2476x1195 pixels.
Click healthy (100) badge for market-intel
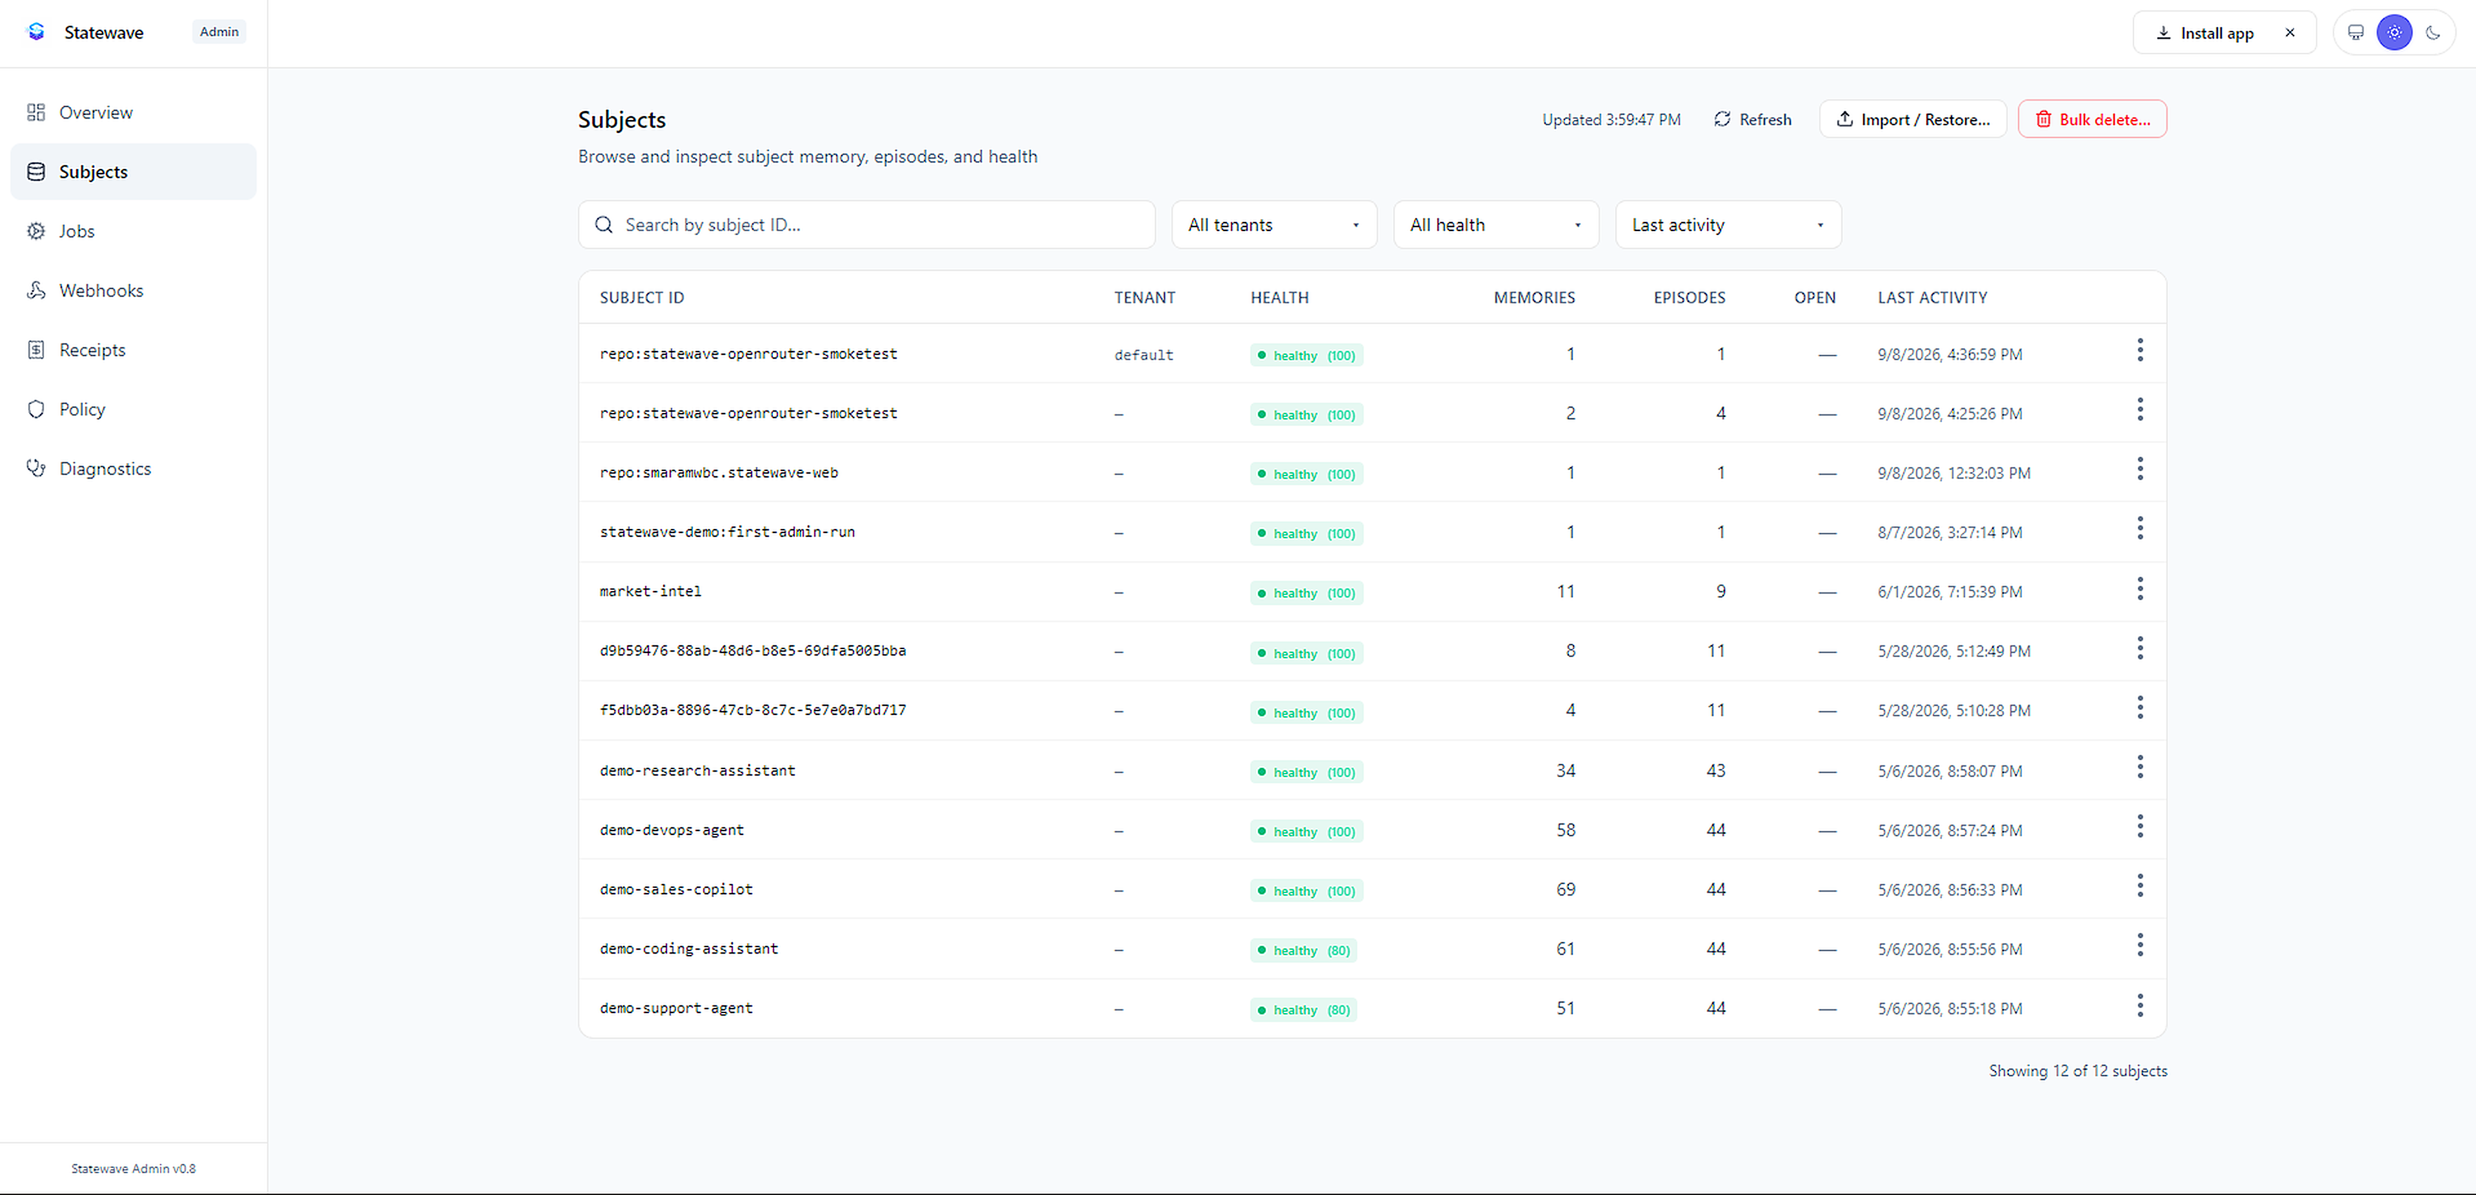pos(1306,593)
